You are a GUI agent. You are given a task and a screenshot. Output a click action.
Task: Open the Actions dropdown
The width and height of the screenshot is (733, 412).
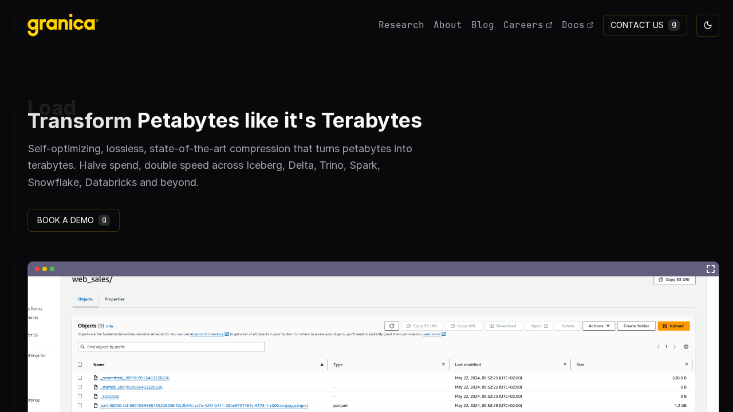point(598,326)
